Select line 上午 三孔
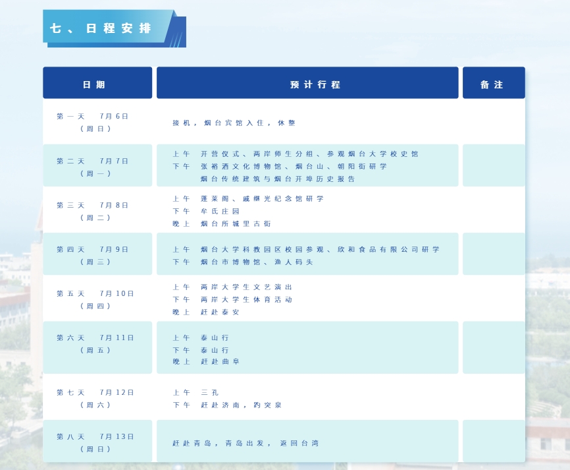570x470 pixels. click(195, 392)
